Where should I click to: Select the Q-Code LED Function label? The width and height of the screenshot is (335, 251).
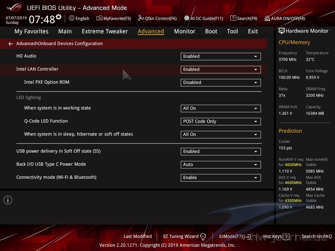point(46,121)
